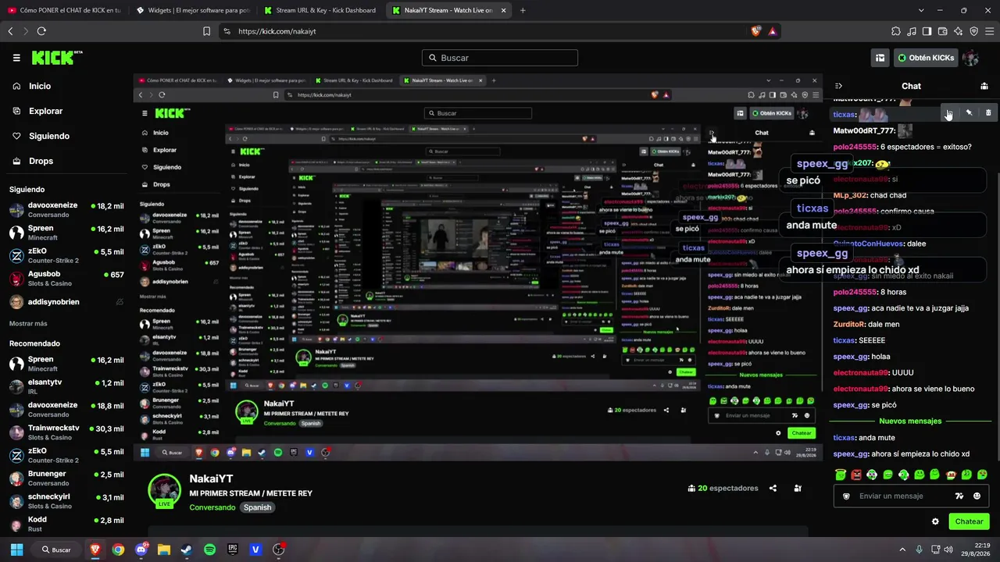Focus the Kick Buscar search field
The height and width of the screenshot is (562, 1000).
[500, 58]
